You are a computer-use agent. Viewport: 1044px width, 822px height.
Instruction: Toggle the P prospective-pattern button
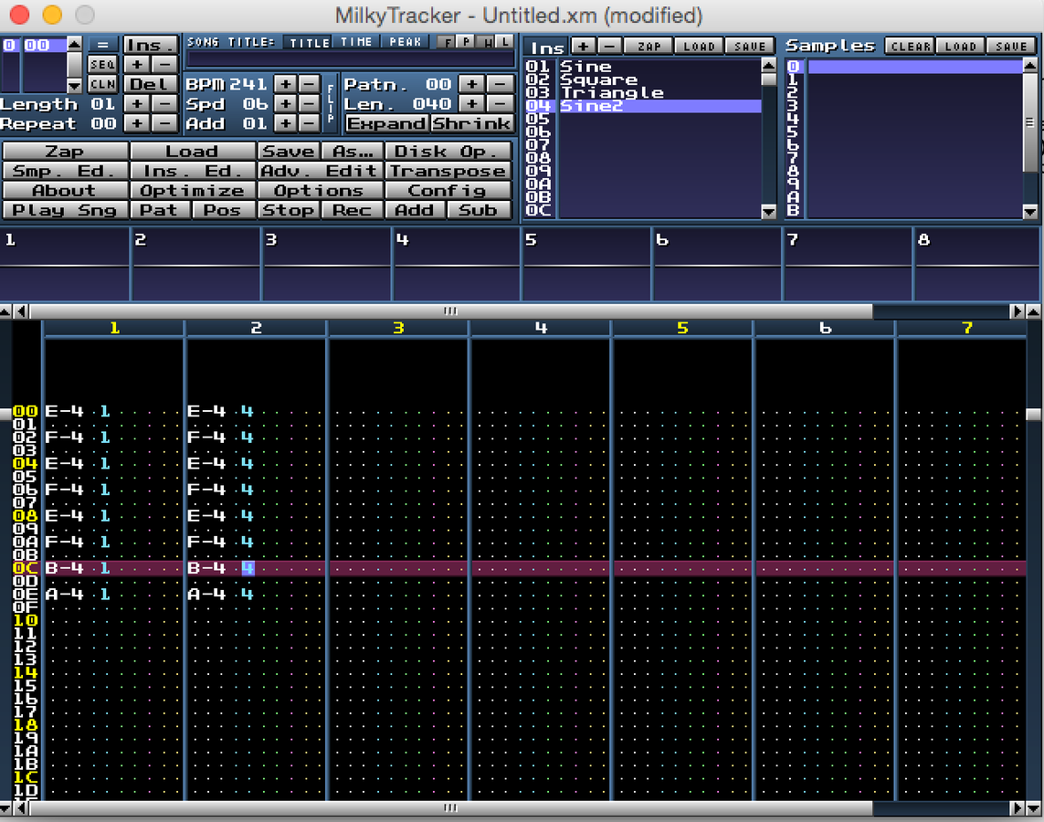467,42
